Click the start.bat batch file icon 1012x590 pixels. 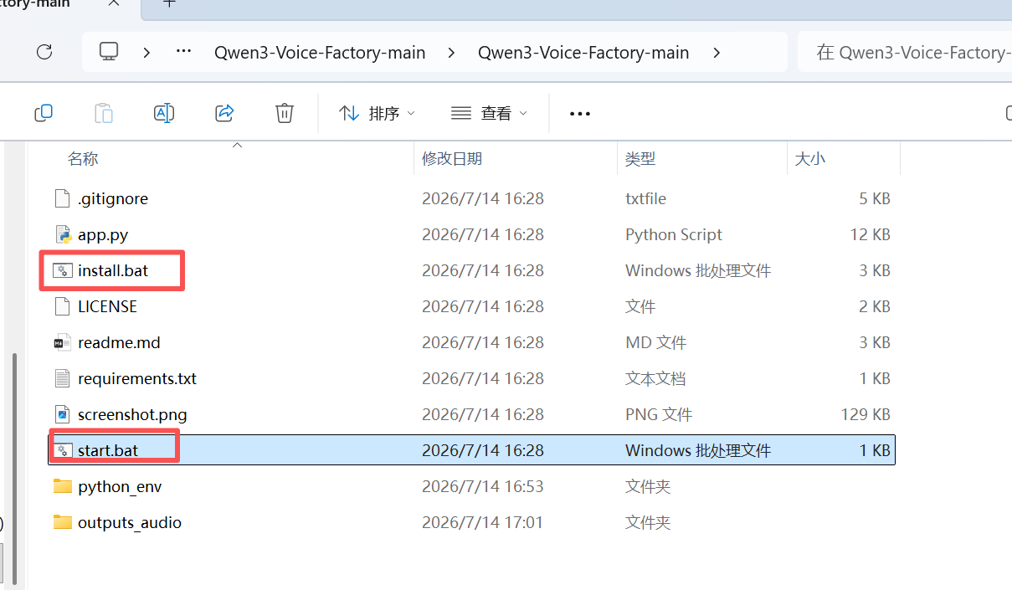click(x=62, y=450)
